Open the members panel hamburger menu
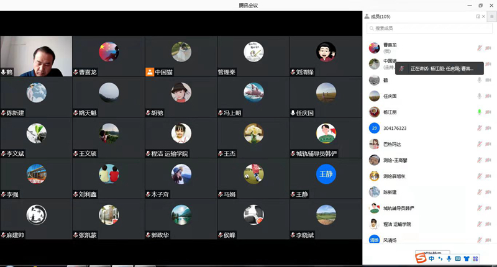 491,17
